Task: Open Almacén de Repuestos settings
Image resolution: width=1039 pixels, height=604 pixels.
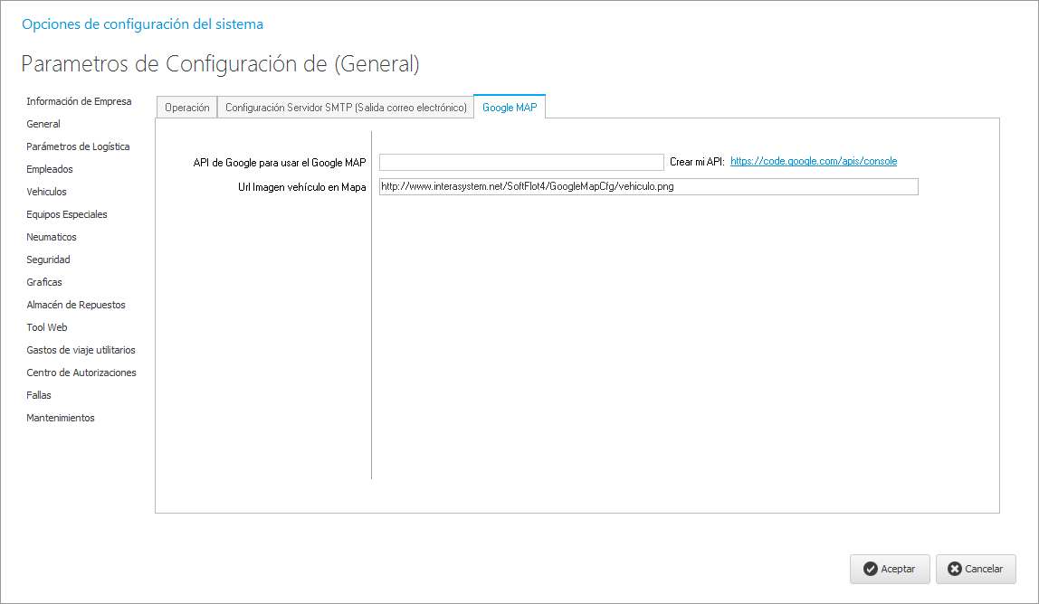Action: pyautogui.click(x=76, y=305)
